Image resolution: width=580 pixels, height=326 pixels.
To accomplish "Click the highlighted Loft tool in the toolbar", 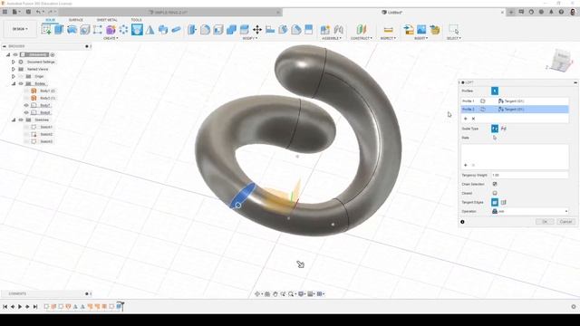I will click(x=137, y=30).
